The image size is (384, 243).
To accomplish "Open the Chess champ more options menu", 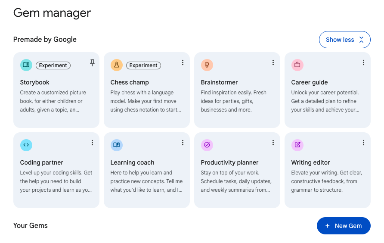I will coord(183,63).
